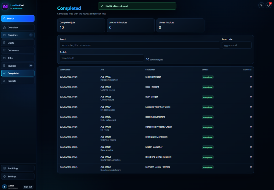
Task: Click the Quote document icon
Action: (4, 43)
